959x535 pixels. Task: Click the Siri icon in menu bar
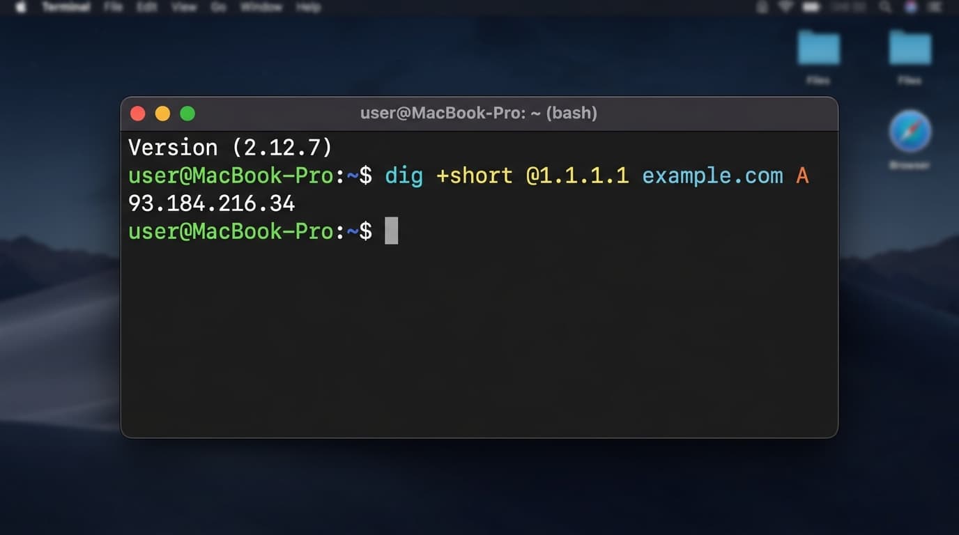click(x=910, y=7)
